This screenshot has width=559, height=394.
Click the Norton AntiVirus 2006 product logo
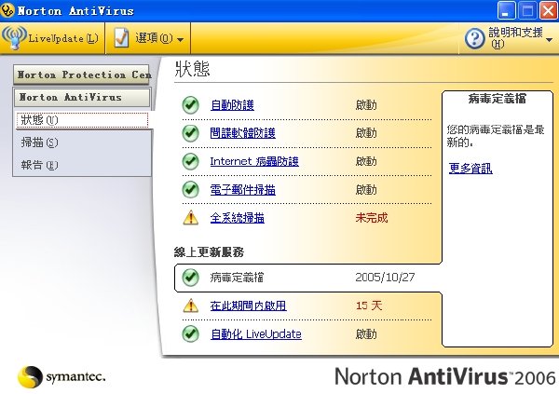coord(445,376)
